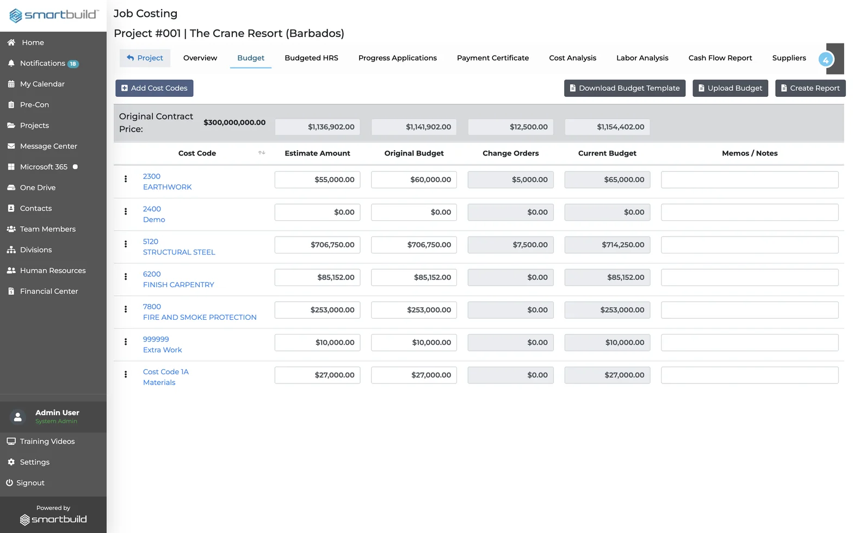Click Add Cost Codes button
The width and height of the screenshot is (853, 533).
[154, 88]
